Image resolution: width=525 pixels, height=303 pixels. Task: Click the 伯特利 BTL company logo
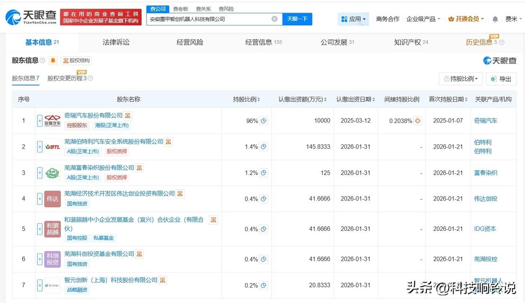coord(52,147)
